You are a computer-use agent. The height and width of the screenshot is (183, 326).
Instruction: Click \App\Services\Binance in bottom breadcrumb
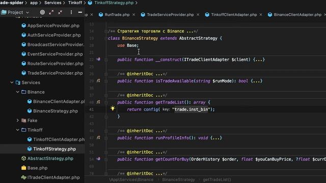click(x=131, y=179)
